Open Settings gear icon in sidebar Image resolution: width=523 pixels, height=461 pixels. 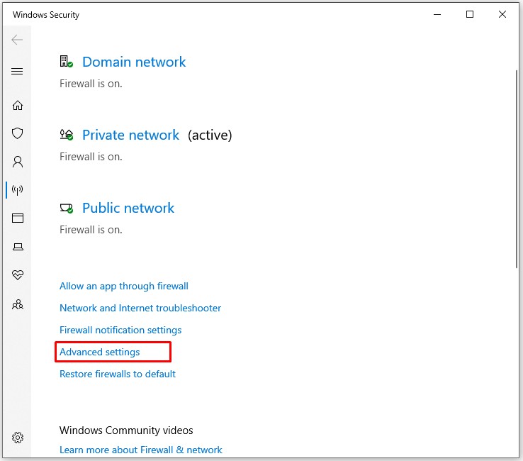[x=18, y=438]
